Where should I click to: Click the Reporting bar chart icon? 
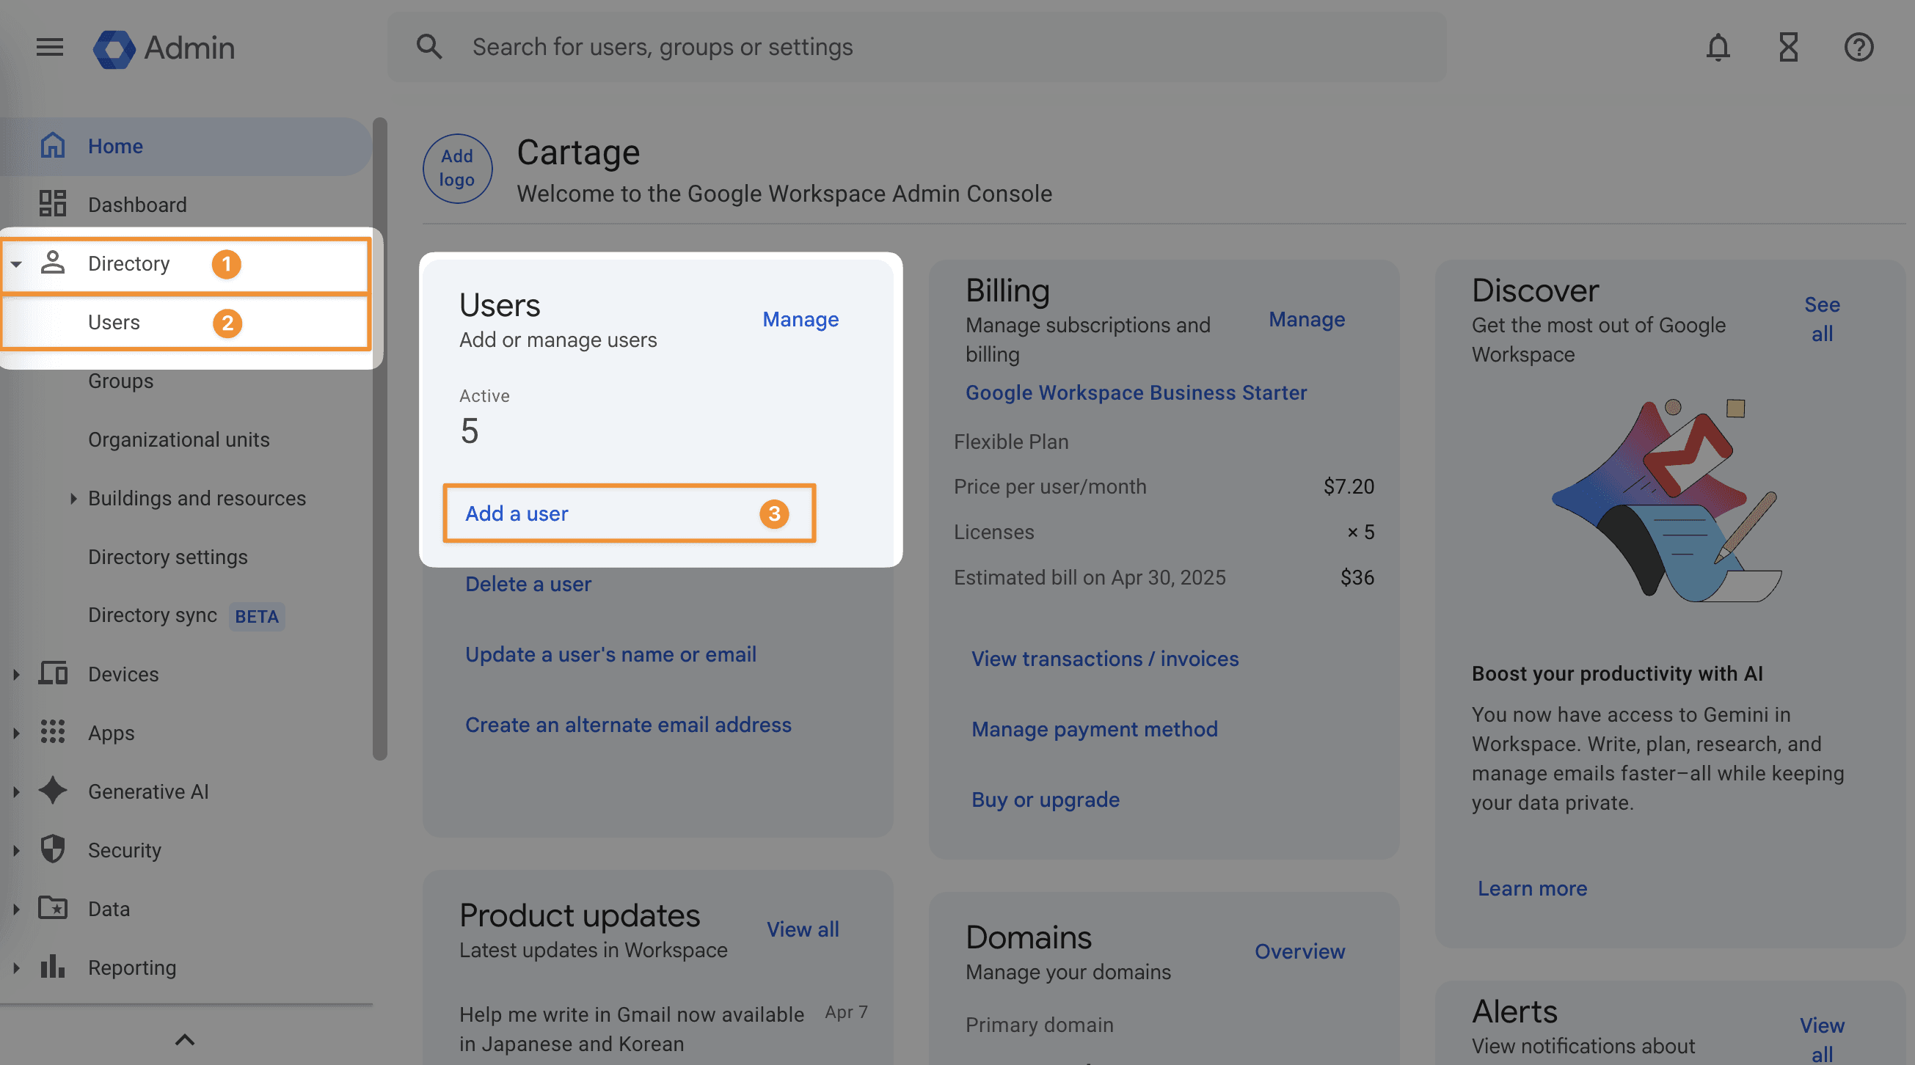click(x=53, y=967)
